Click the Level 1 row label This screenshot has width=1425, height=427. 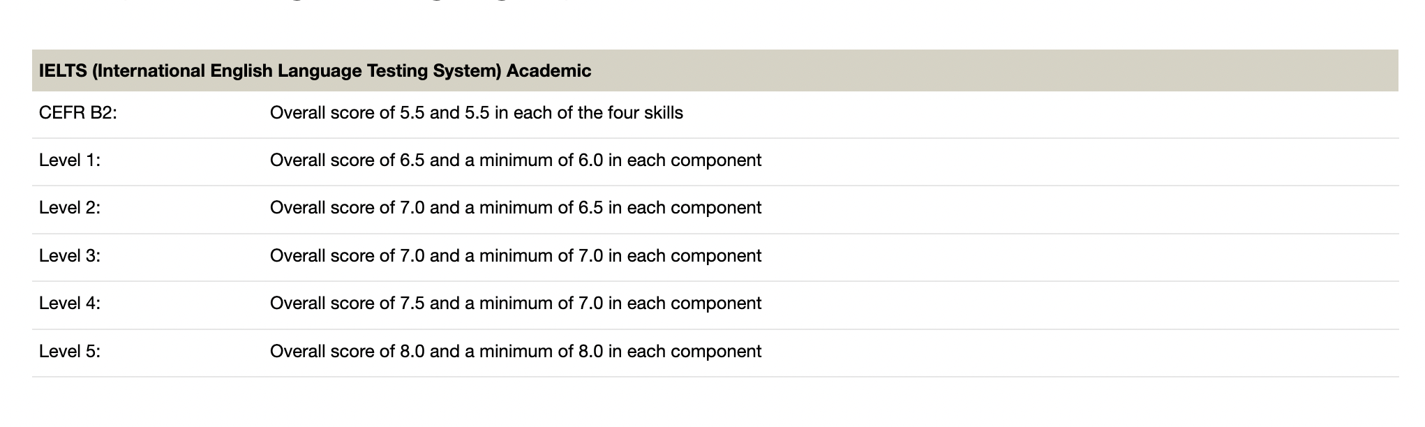click(70, 160)
